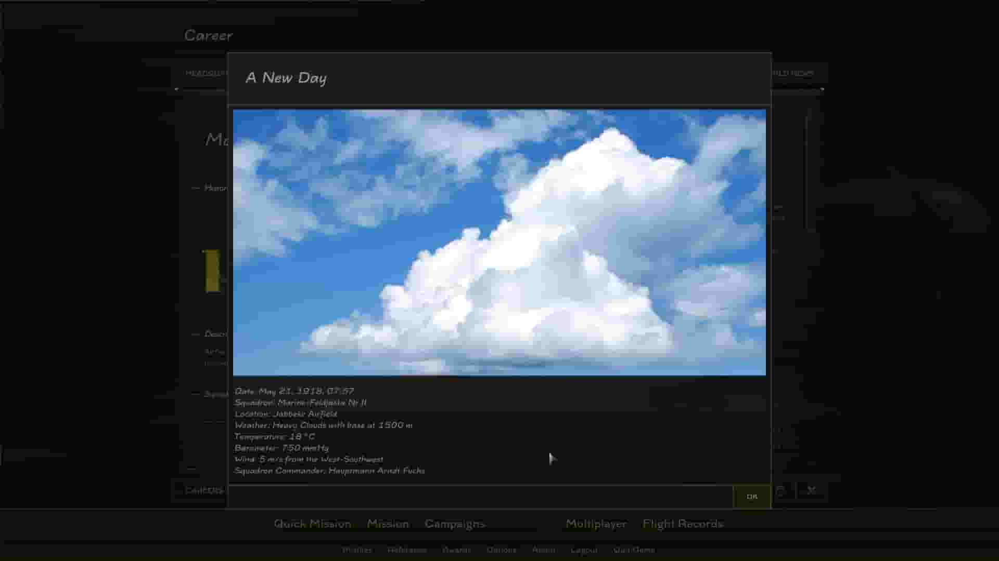Open Multiplayer from the main menu
Image resolution: width=999 pixels, height=561 pixels.
(595, 524)
